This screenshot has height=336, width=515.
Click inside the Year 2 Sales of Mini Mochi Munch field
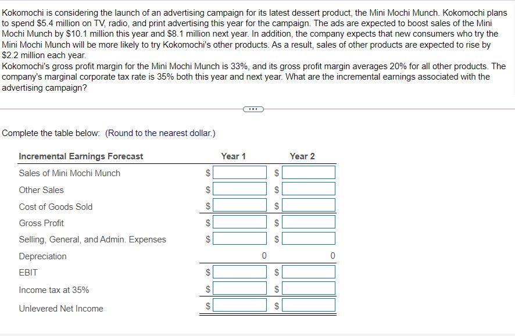pyautogui.click(x=309, y=171)
